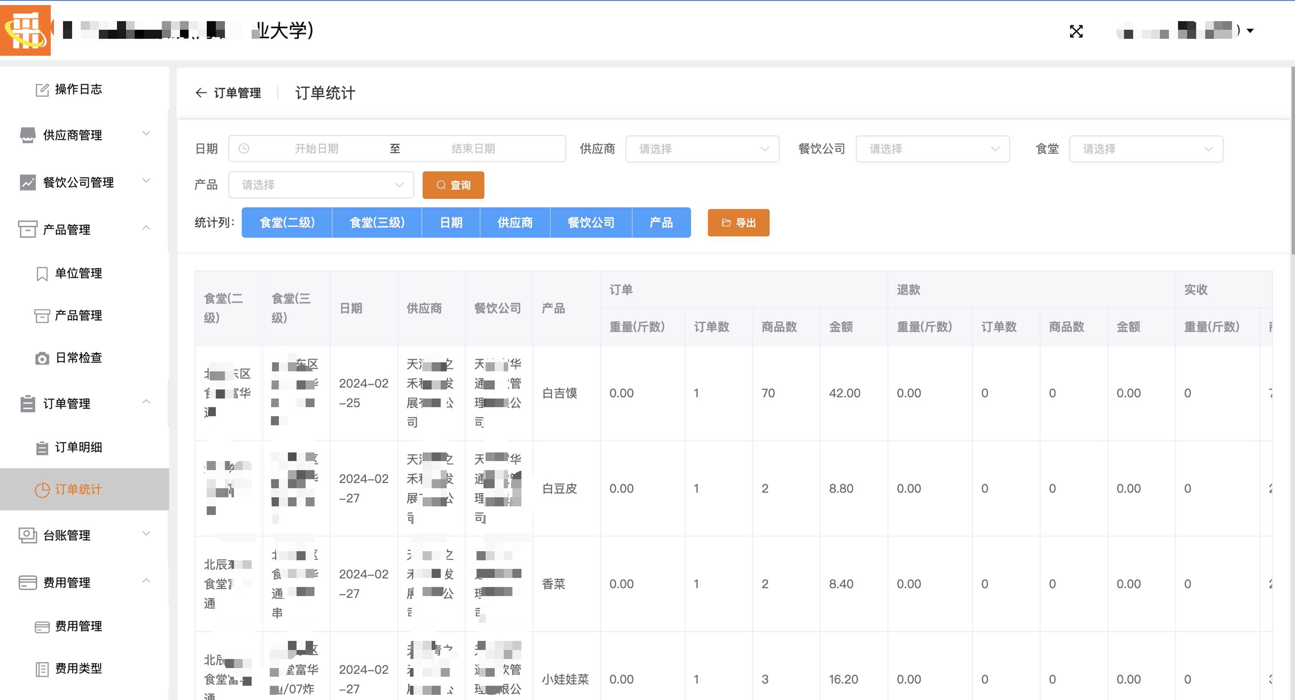Expand the 供应商管理 chevron
The image size is (1295, 700).
(146, 134)
